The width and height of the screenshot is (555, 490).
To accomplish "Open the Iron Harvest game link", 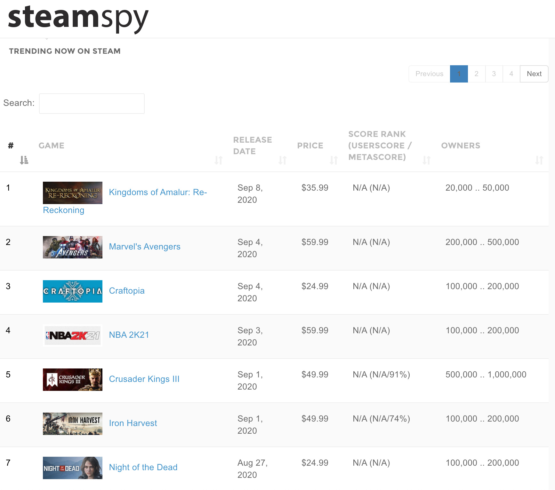I will 133,423.
